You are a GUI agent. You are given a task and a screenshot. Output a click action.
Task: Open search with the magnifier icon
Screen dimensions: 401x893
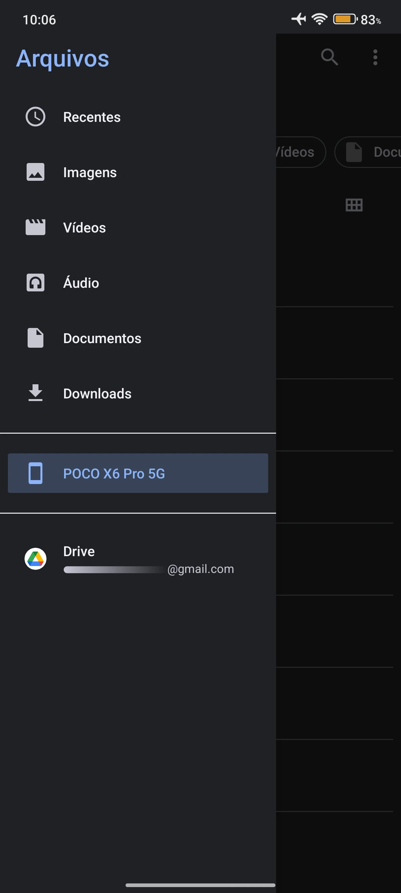[329, 57]
